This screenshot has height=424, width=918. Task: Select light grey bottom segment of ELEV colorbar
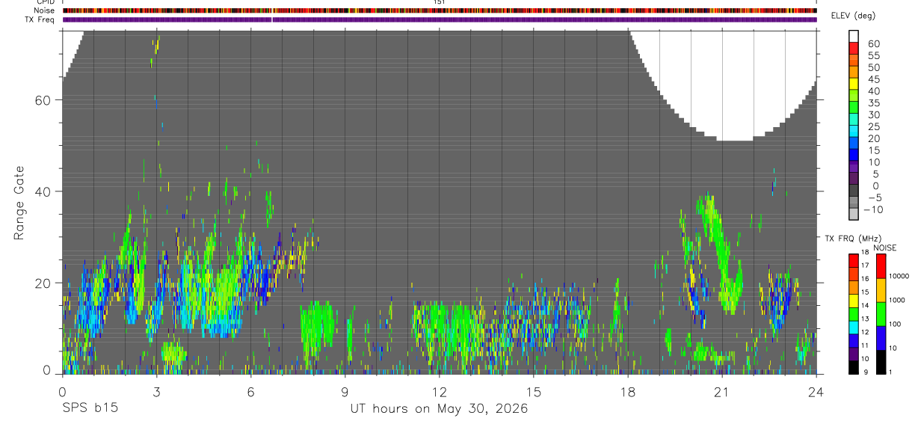tap(854, 213)
